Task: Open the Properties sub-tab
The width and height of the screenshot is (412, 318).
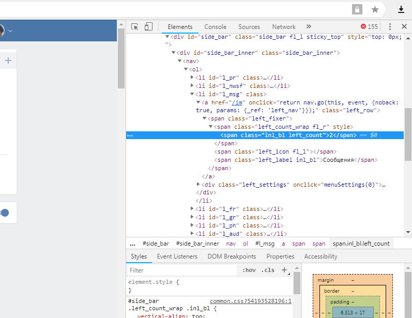Action: (280, 256)
